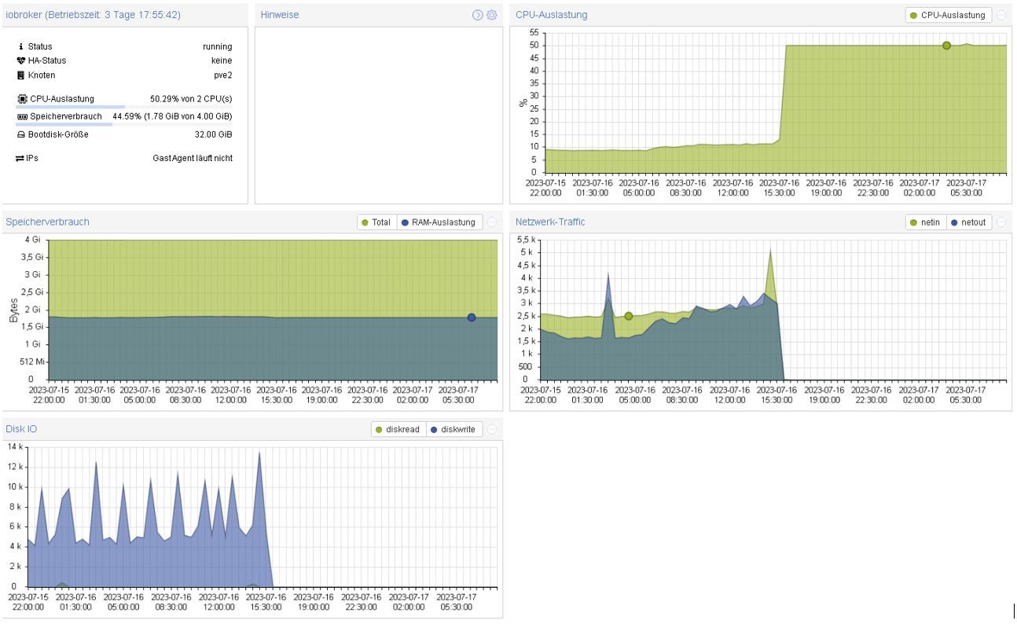Hide netout series in network chart
1017x624 pixels.
[x=969, y=222]
